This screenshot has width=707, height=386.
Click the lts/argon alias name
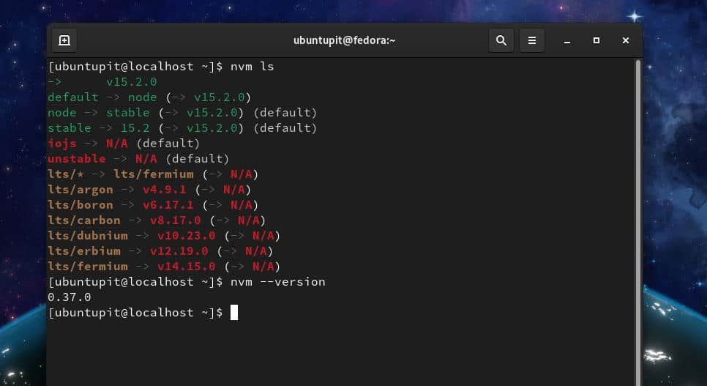point(81,190)
